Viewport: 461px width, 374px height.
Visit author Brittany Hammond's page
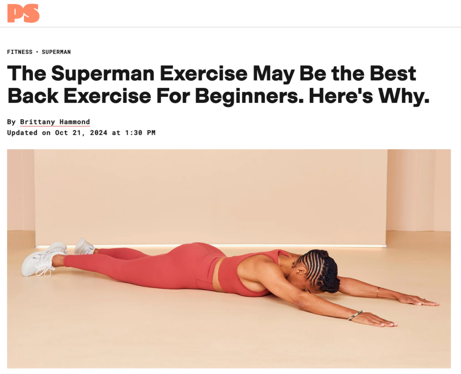tap(55, 122)
